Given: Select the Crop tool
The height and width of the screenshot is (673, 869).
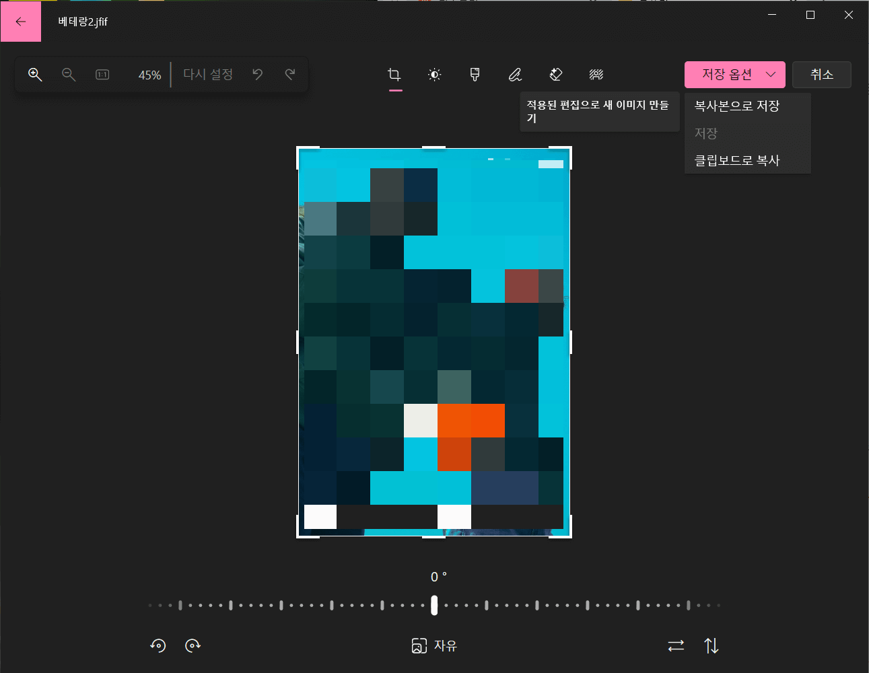Looking at the screenshot, I should [x=395, y=75].
